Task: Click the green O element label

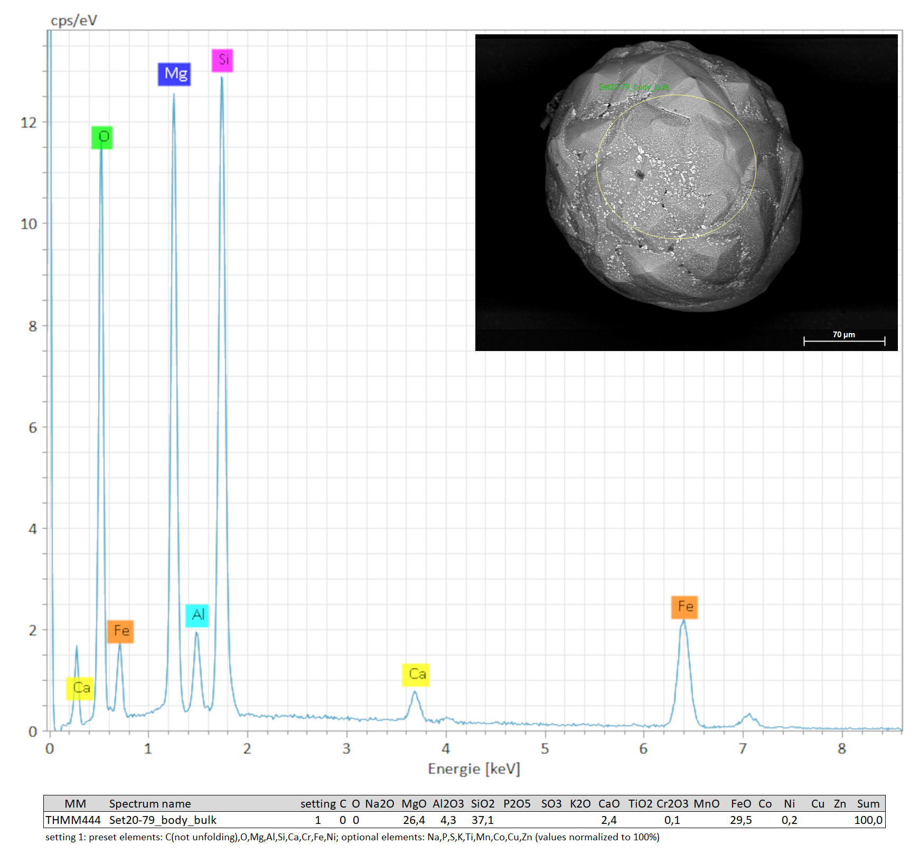Action: (102, 138)
